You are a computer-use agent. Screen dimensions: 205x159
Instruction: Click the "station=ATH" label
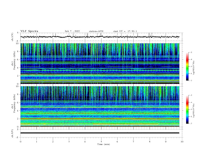96,31
